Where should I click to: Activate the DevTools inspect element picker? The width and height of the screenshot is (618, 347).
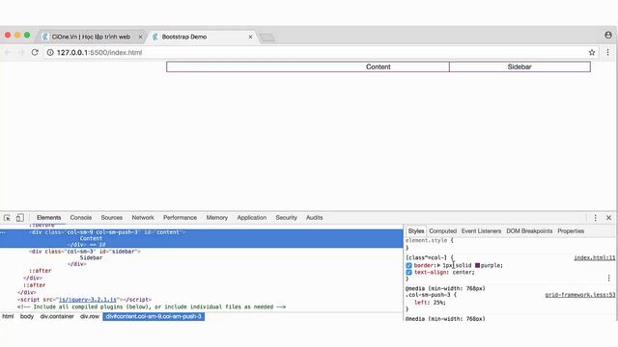pyautogui.click(x=7, y=218)
